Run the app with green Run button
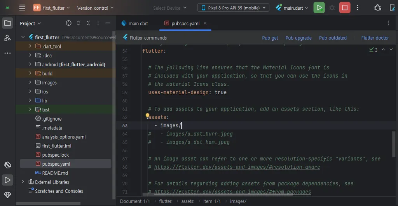 pyautogui.click(x=319, y=8)
